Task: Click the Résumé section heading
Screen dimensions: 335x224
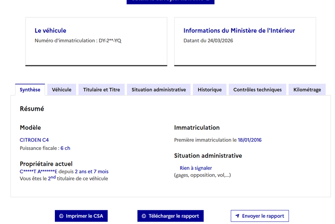Action: click(x=32, y=109)
